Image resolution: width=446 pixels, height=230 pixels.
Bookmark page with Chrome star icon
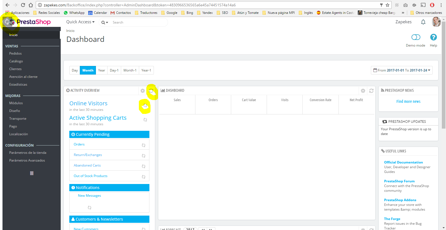(388, 5)
